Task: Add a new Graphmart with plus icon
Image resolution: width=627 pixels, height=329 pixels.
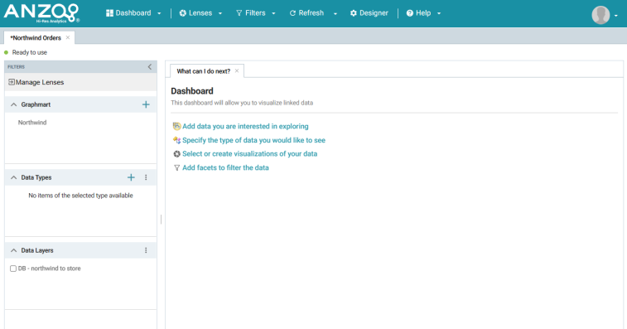Action: (146, 104)
